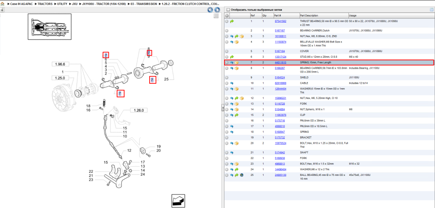435x208 pixels.
Task: Click green arrow on NUT,Hex M6 row 12
Action: [x=237, y=98]
